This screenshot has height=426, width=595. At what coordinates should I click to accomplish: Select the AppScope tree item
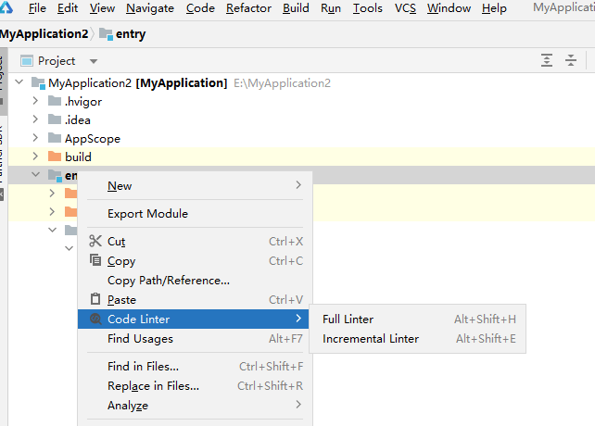click(93, 139)
